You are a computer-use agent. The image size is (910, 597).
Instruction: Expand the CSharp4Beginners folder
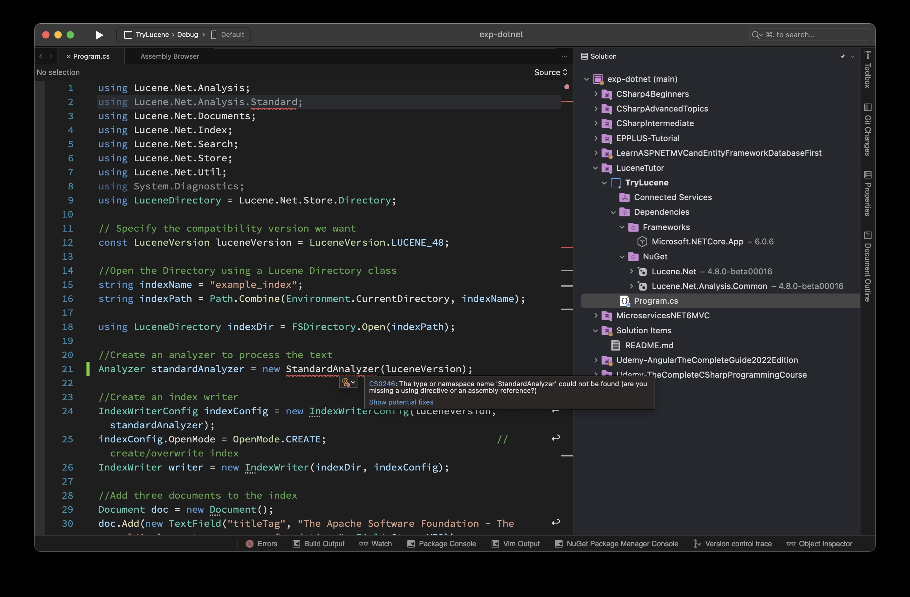point(596,93)
